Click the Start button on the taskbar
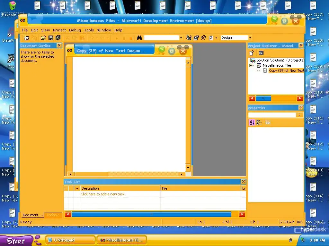 17,241
